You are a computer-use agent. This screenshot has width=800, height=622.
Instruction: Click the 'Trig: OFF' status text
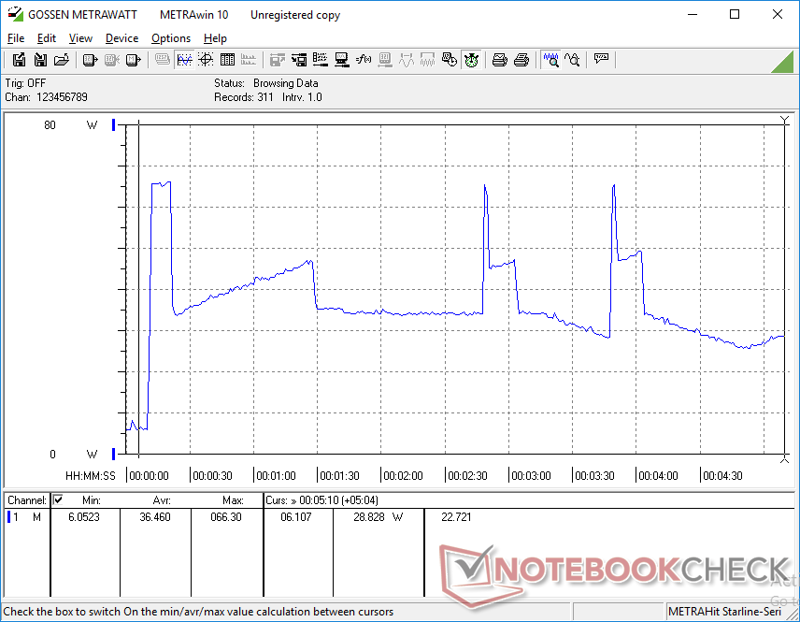(25, 82)
